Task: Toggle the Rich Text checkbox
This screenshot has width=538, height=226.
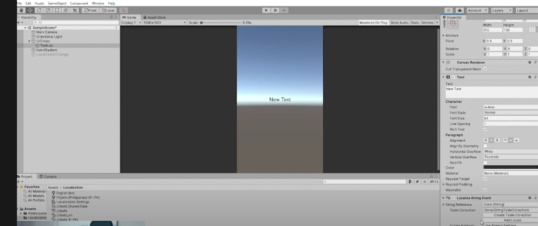Action: pyautogui.click(x=485, y=129)
